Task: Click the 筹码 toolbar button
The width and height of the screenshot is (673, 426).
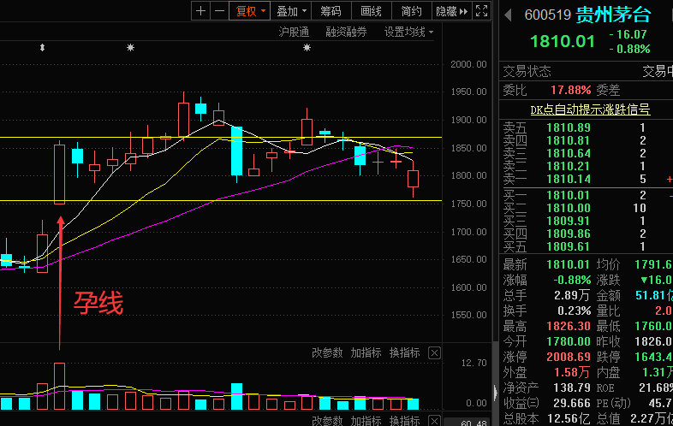Action: click(x=331, y=11)
